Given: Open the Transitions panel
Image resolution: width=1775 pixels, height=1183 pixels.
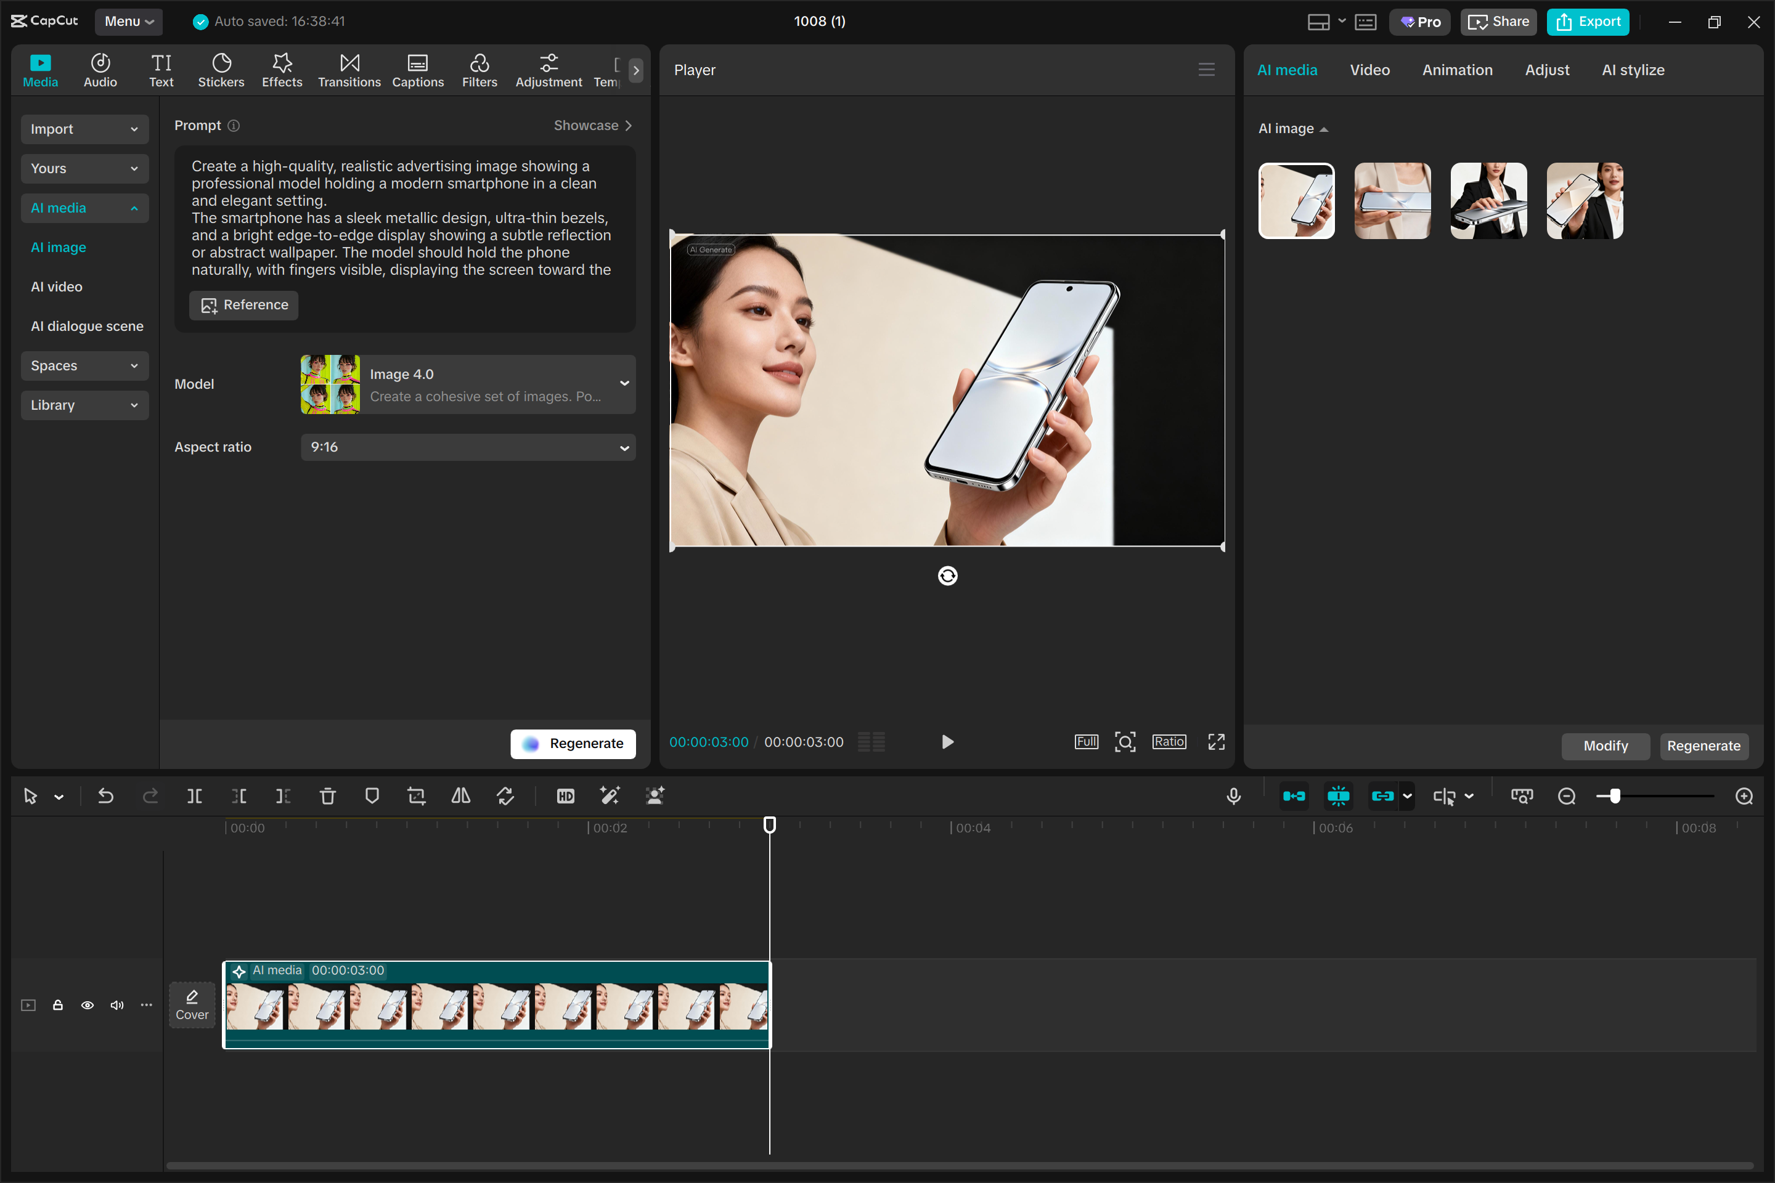Looking at the screenshot, I should [x=349, y=70].
